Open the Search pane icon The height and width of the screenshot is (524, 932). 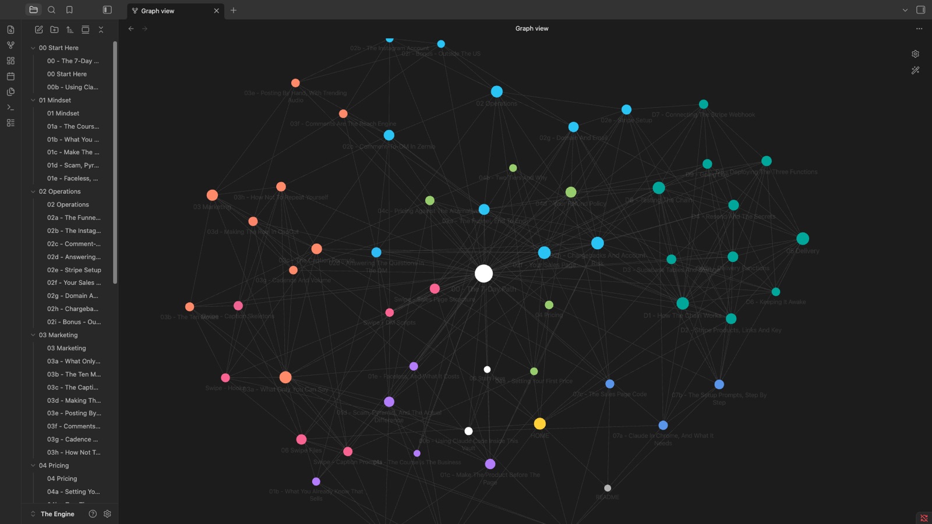pos(51,10)
